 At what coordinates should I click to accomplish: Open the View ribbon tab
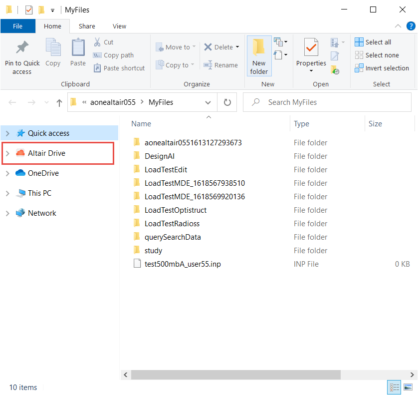119,26
